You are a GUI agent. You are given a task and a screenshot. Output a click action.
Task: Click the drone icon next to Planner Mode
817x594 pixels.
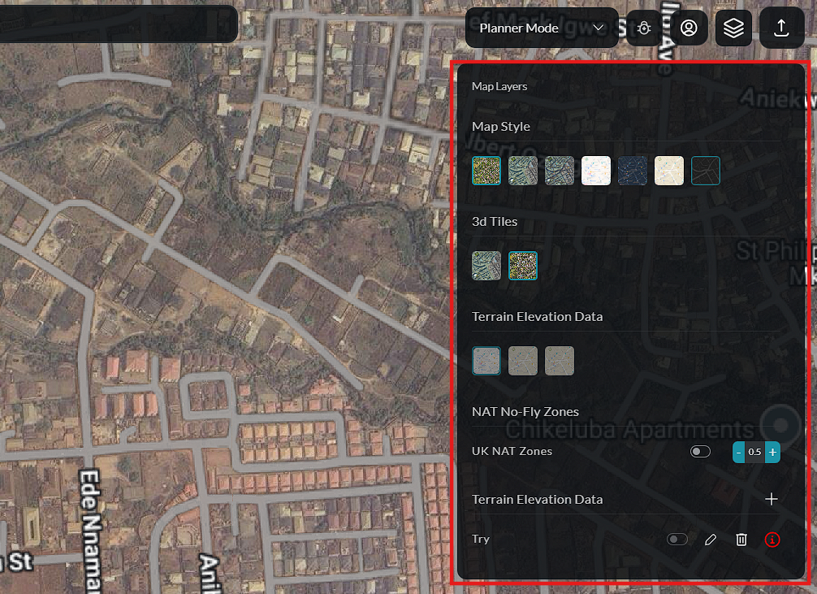coord(644,28)
